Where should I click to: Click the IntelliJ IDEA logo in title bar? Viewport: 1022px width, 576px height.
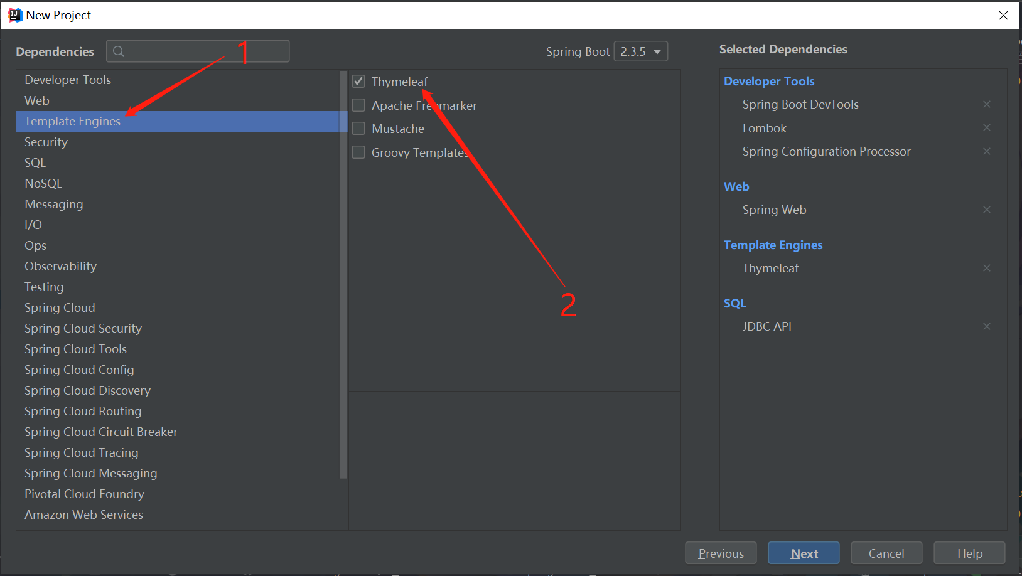15,15
